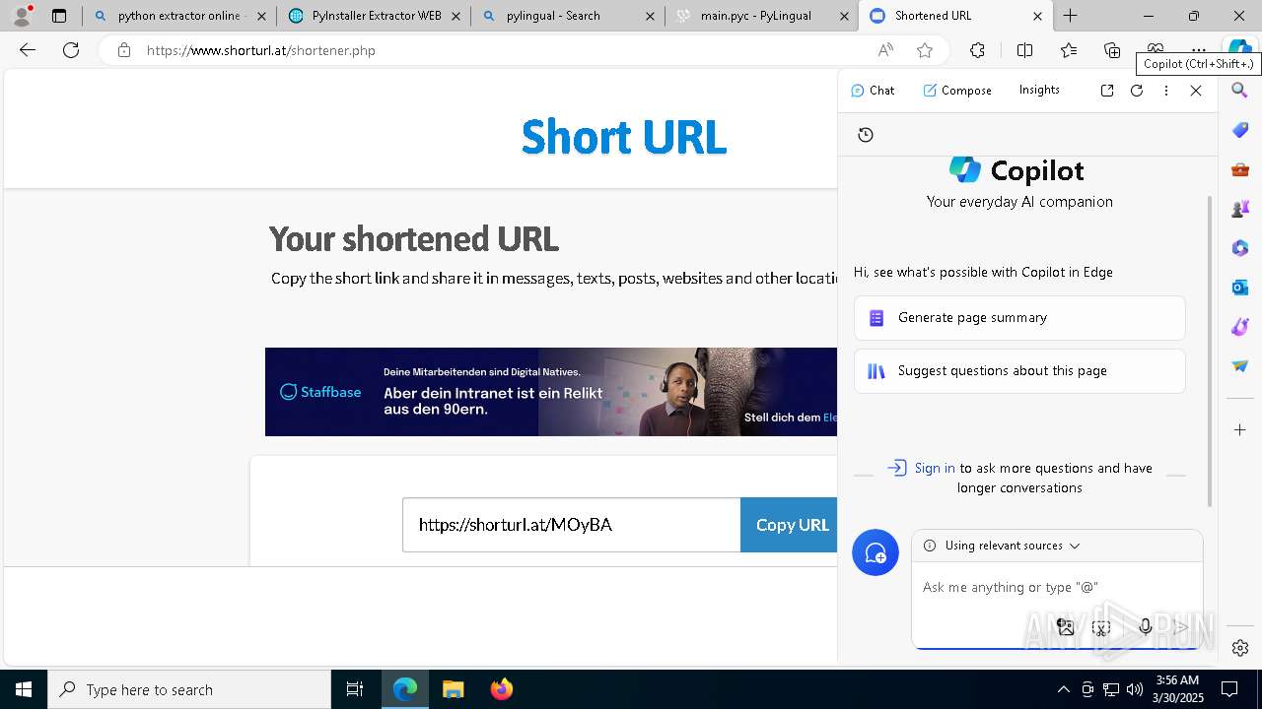Select the Copilot Compose tab

[957, 91]
